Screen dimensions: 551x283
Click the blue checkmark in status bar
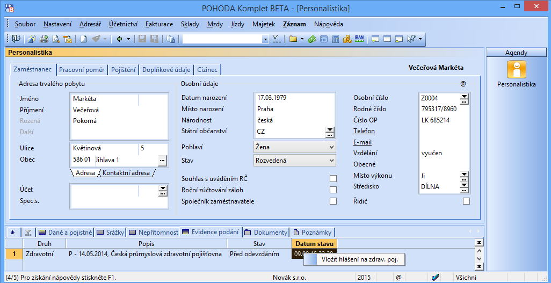436,278
